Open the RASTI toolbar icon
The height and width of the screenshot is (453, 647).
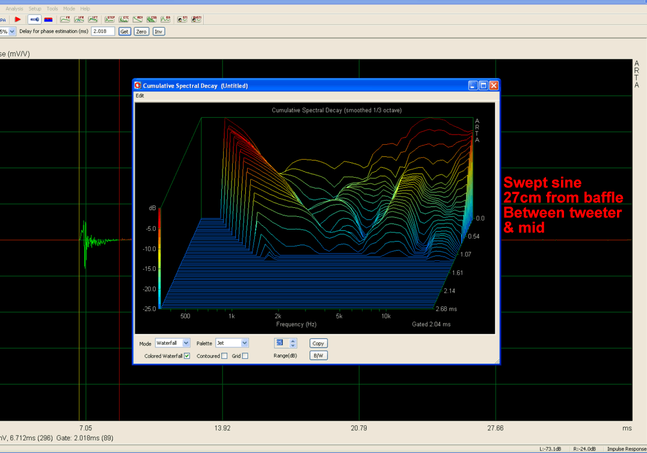tap(196, 19)
